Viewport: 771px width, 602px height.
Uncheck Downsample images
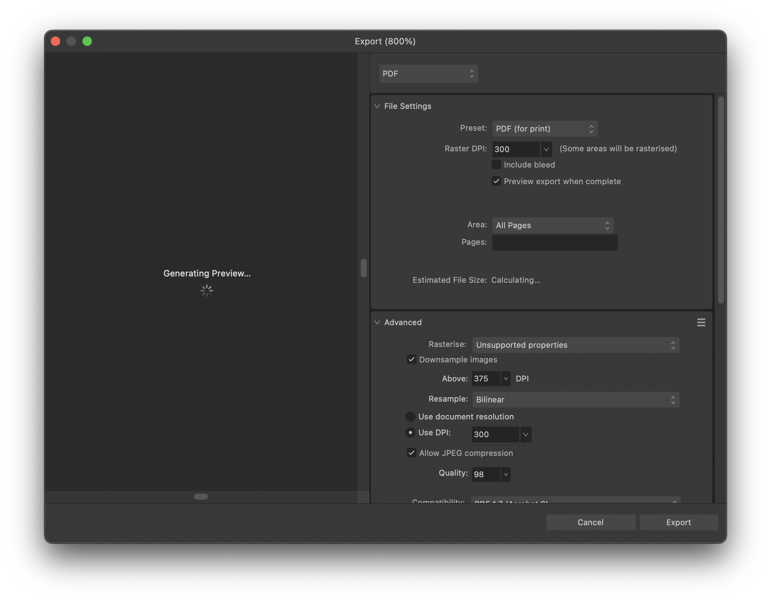411,360
